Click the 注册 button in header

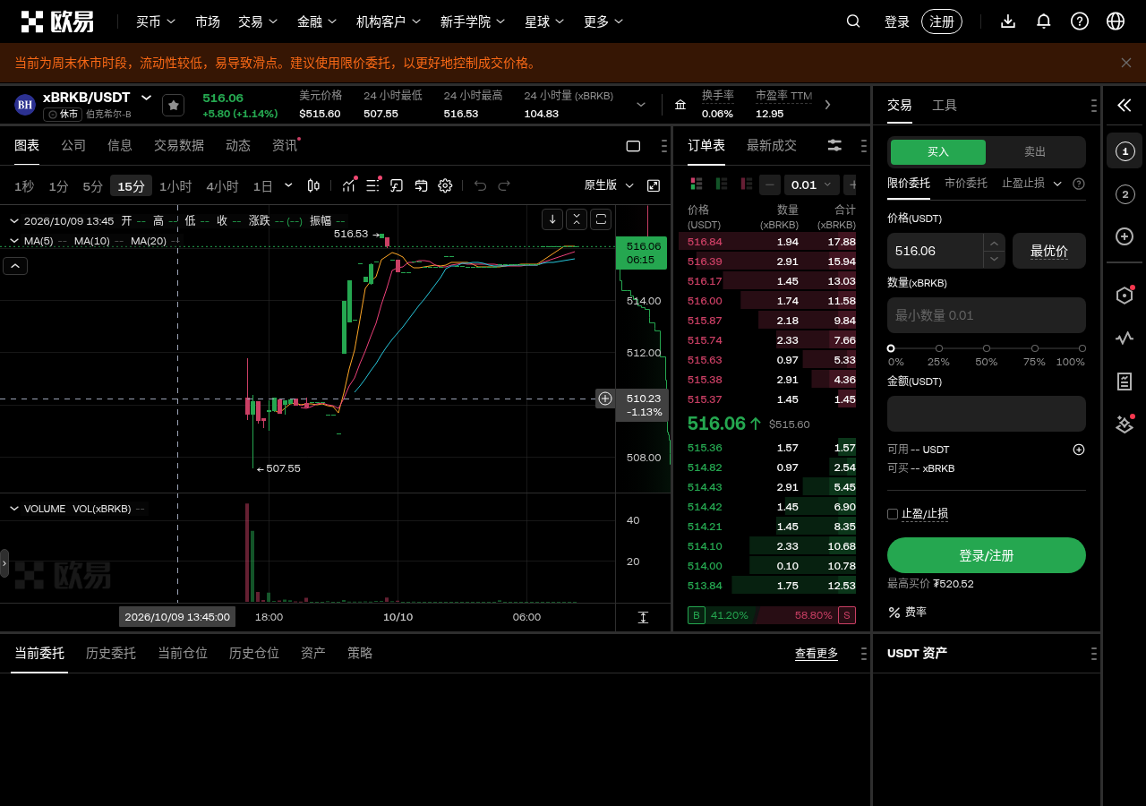coord(942,21)
